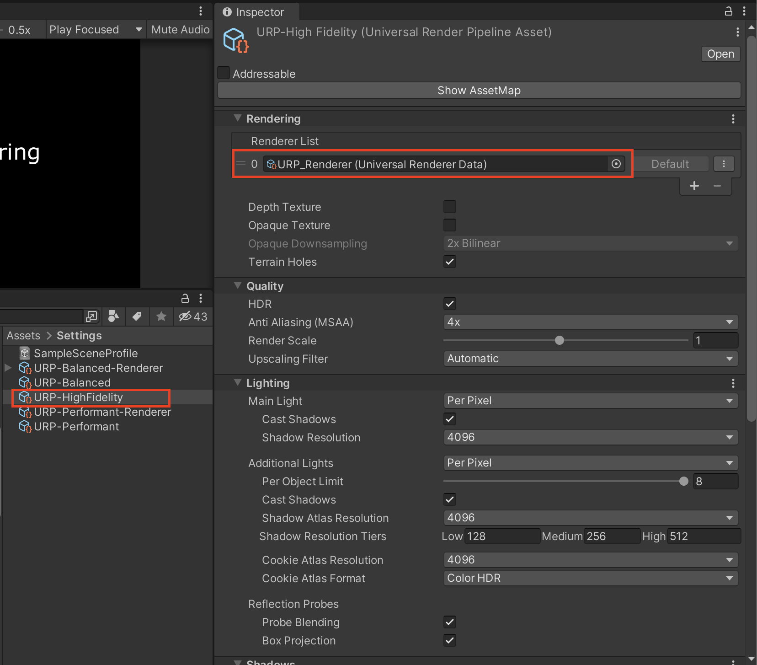Open the Upscaling Filter dropdown
The height and width of the screenshot is (665, 757).
tap(591, 359)
